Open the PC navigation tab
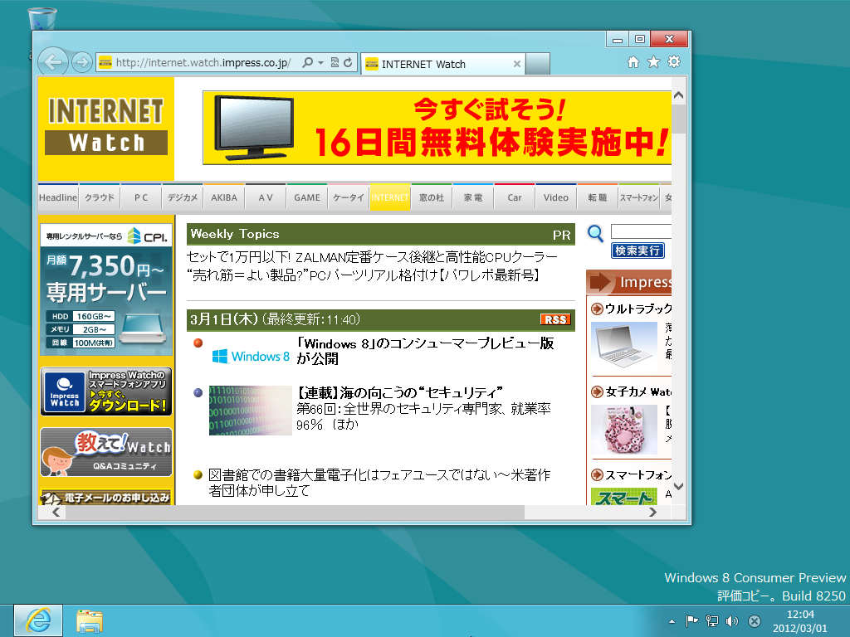850x637 pixels. tap(141, 197)
